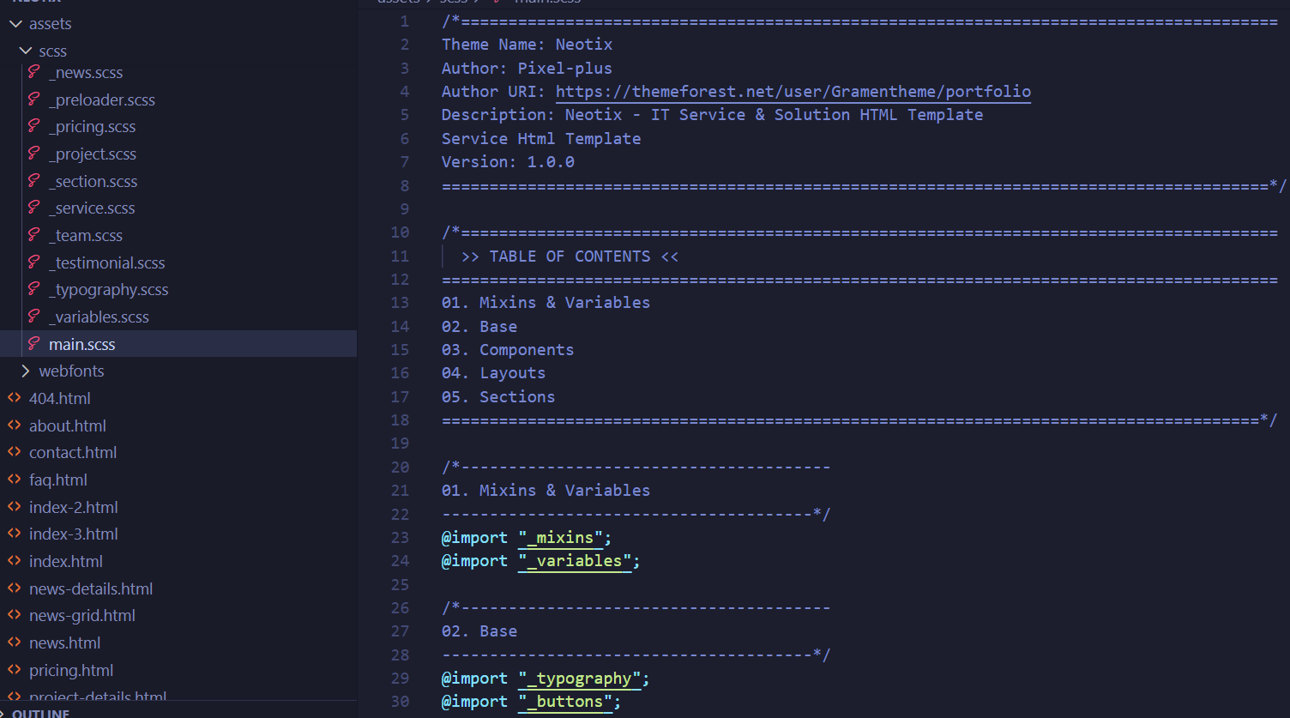Click "05. Sections" comment line
The width and height of the screenshot is (1290, 718).
click(498, 397)
